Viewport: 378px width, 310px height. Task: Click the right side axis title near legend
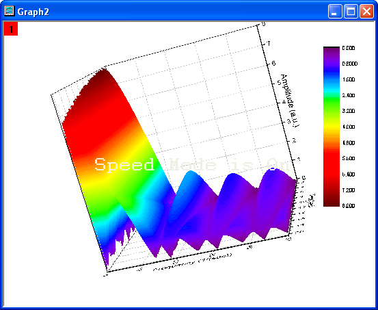click(x=312, y=200)
